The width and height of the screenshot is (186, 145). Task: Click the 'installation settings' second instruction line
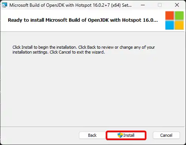(x=59, y=52)
